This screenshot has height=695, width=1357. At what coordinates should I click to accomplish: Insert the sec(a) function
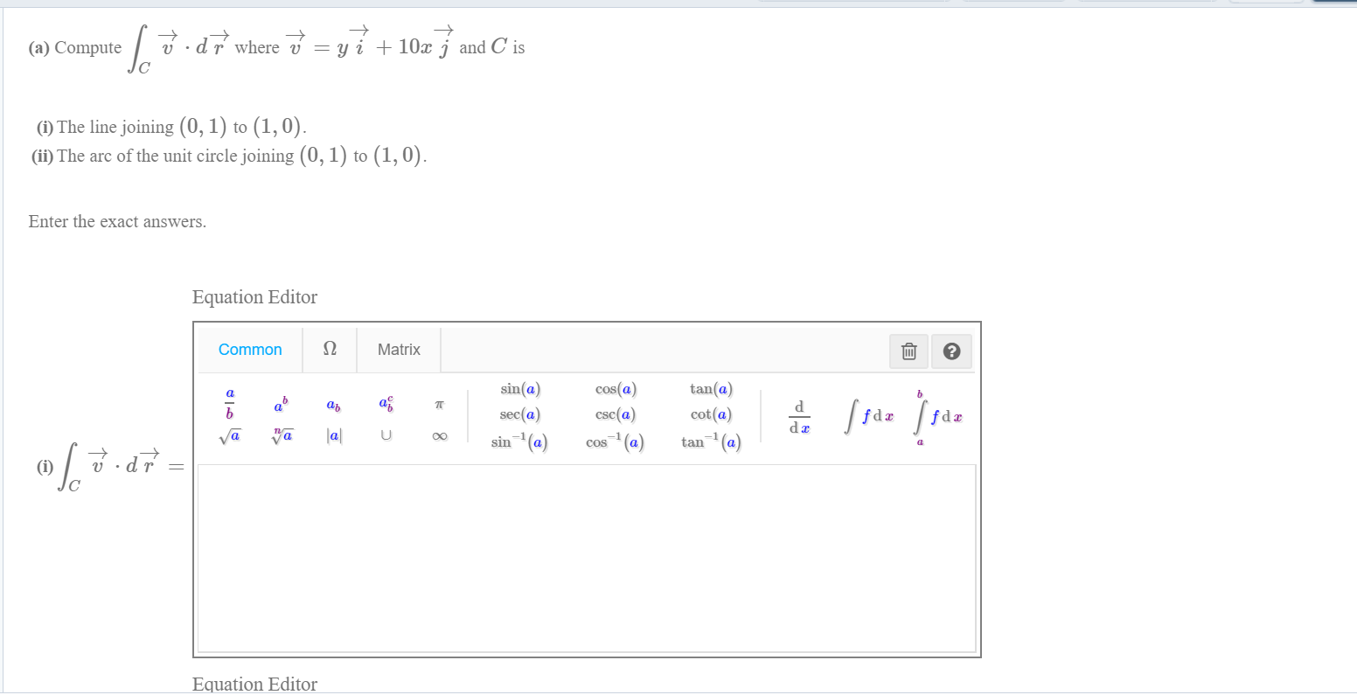click(520, 415)
